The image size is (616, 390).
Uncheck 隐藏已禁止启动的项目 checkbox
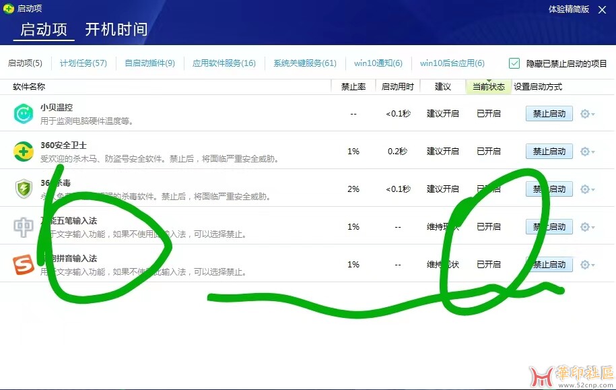click(514, 63)
